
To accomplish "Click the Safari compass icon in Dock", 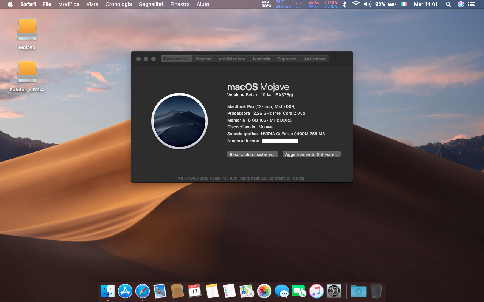I will pos(143,291).
